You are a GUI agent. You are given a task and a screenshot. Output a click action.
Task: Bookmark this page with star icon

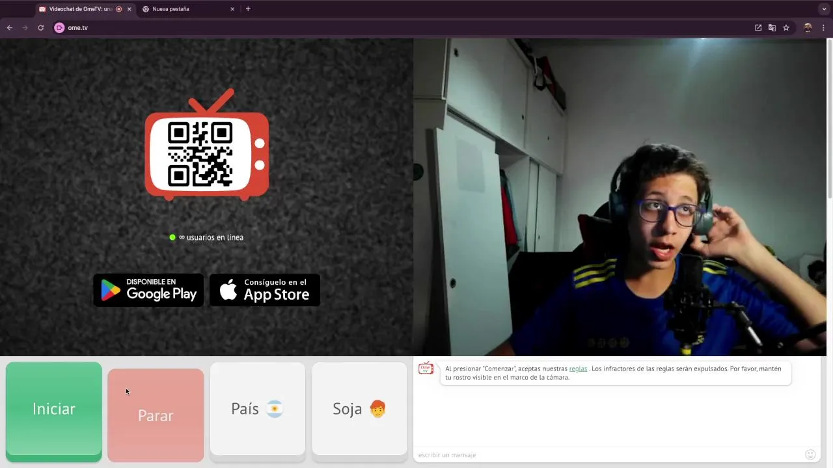(x=786, y=28)
